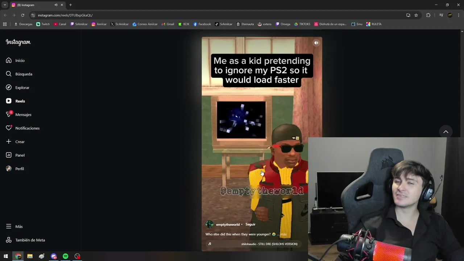Click the reel video to pause
Screen dimensions: 464x261
(262, 144)
